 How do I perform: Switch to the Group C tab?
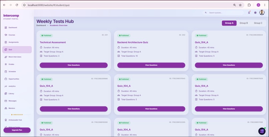[x=258, y=23]
